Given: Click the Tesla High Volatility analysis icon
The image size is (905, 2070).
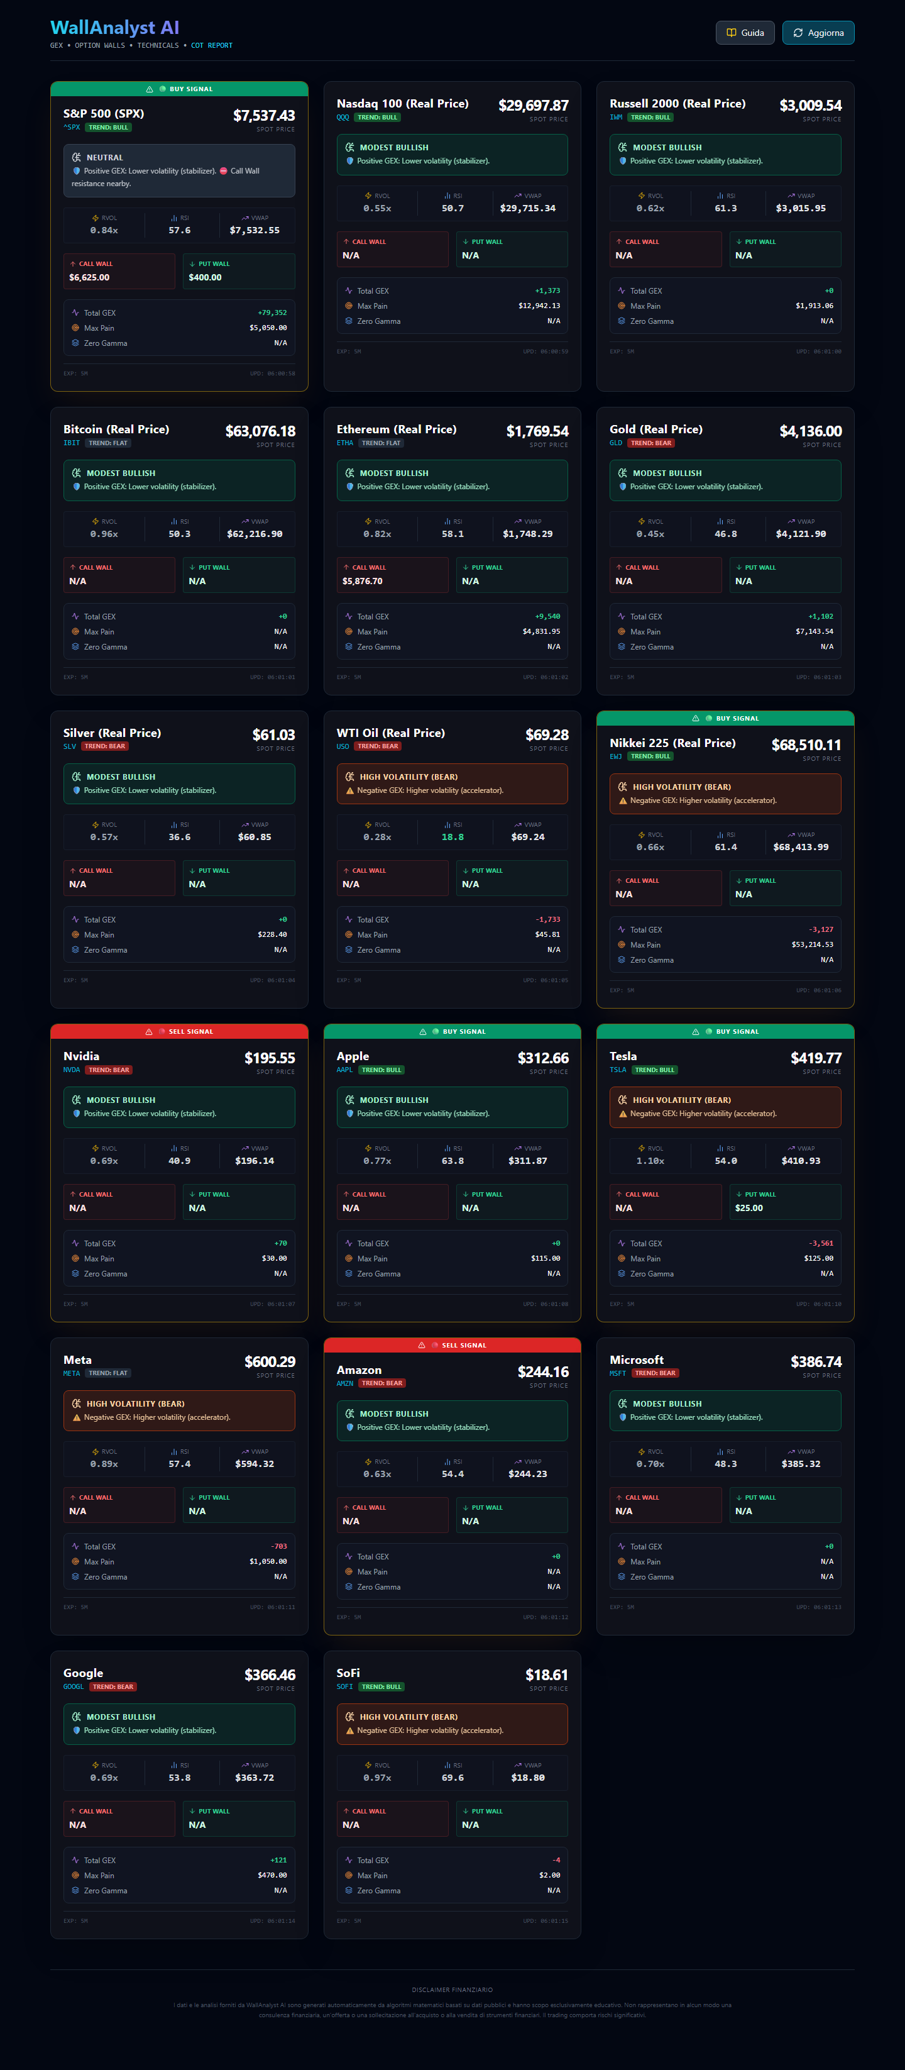Looking at the screenshot, I should pyautogui.click(x=622, y=1100).
